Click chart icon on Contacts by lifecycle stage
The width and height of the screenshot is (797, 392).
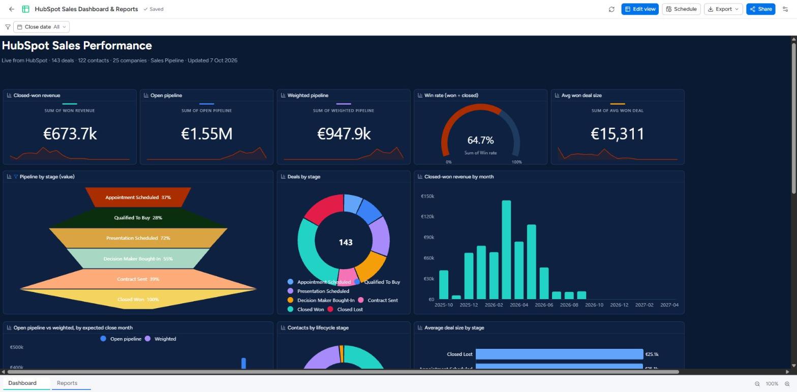[283, 328]
